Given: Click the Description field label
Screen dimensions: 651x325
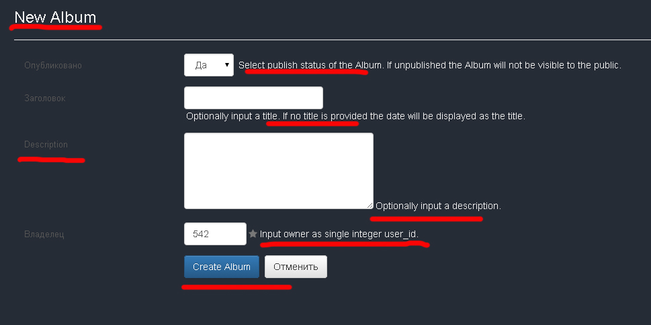Looking at the screenshot, I should tap(46, 145).
